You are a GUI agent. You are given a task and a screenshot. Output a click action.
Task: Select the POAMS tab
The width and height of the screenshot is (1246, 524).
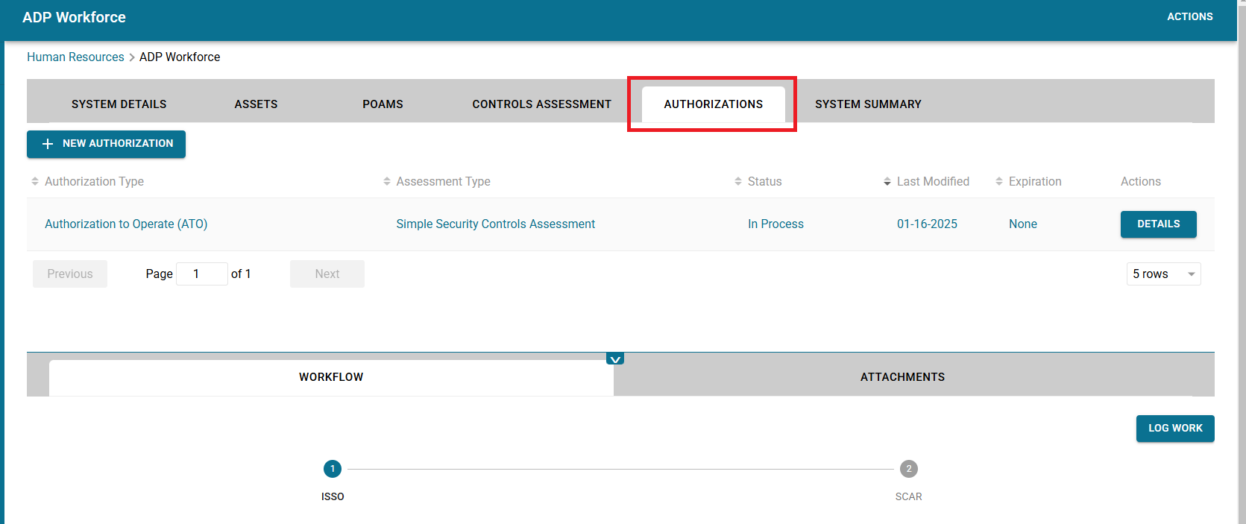pyautogui.click(x=383, y=104)
